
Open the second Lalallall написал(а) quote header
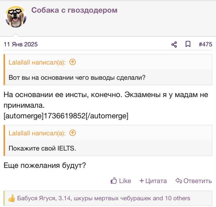click(37, 133)
